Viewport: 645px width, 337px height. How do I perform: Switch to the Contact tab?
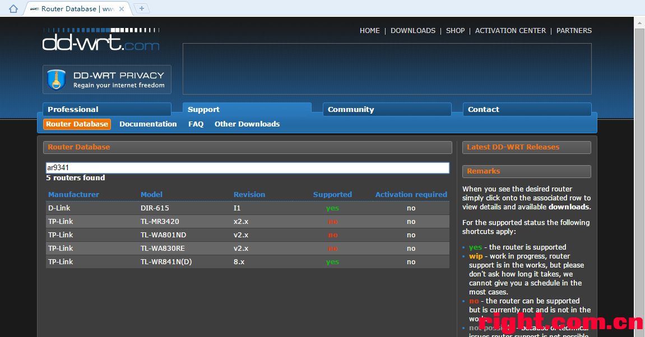click(x=527, y=109)
